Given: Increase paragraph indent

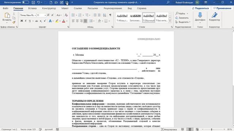Looking at the screenshot, I should 99,15.
